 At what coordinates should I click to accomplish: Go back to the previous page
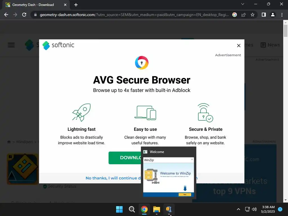tap(6, 15)
